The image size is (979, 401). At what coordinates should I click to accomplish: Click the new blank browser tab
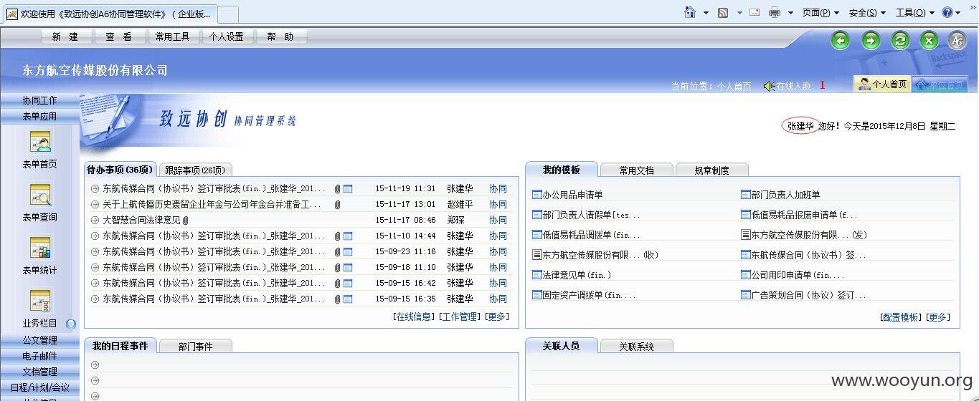click(228, 14)
